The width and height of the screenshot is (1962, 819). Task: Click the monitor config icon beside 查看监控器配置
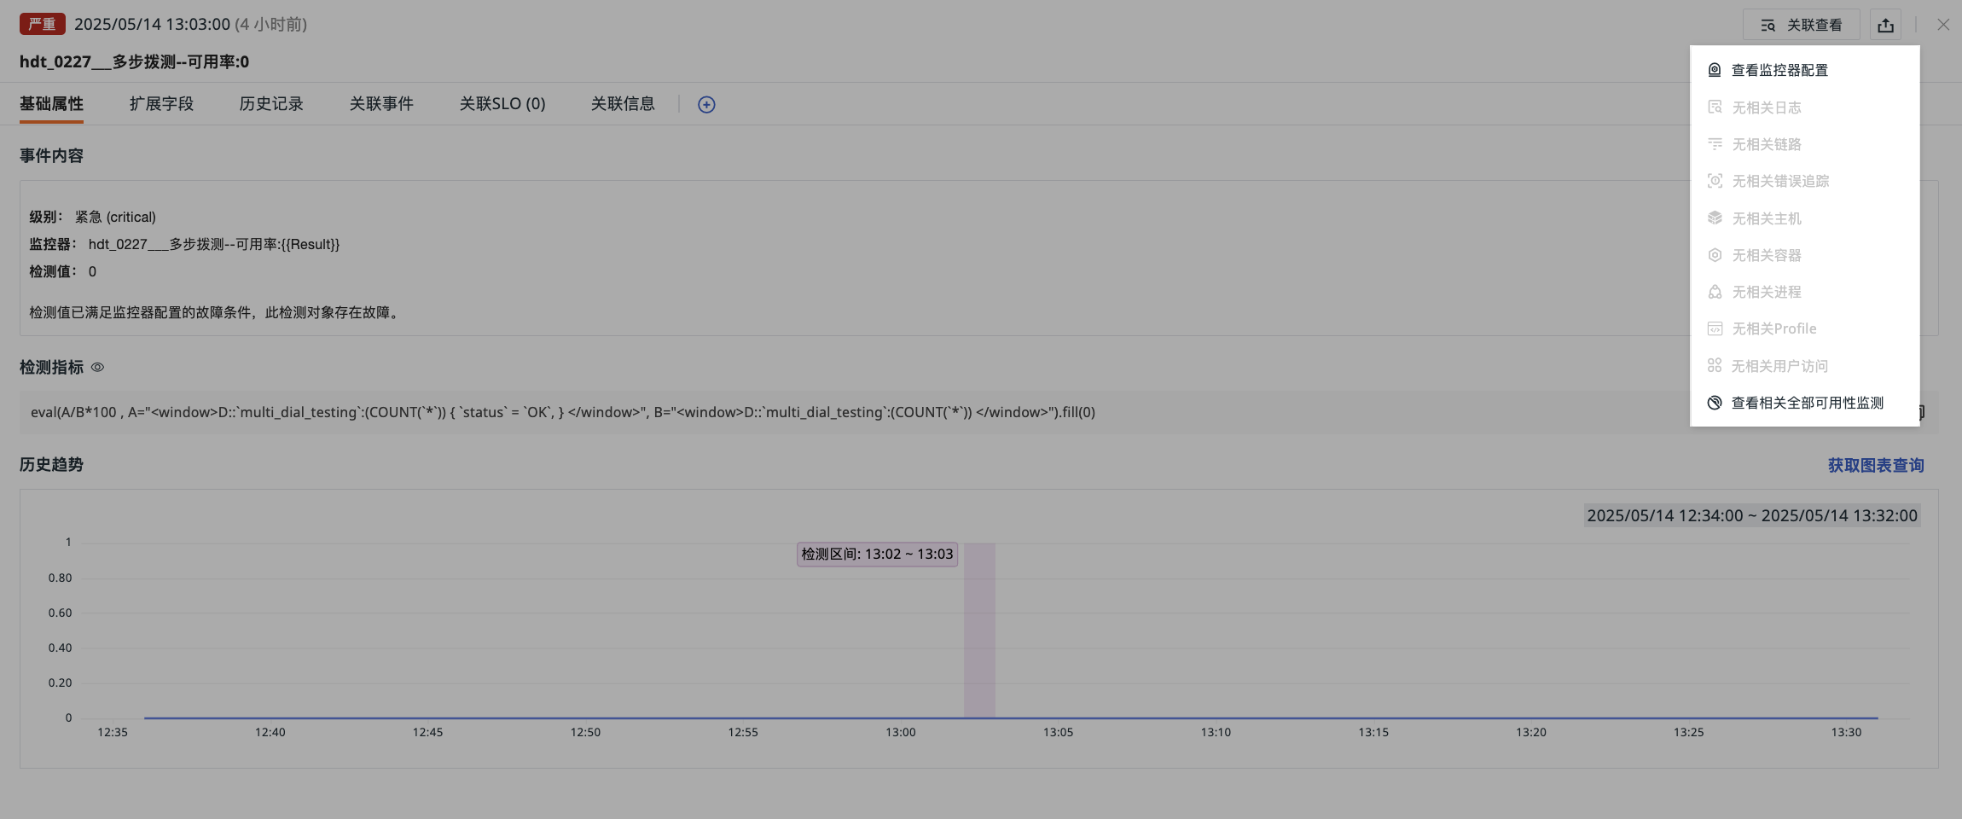[x=1715, y=70]
